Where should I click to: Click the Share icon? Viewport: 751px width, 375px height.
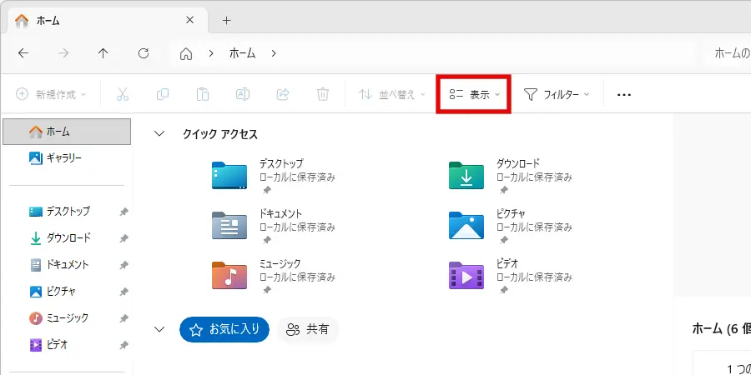283,94
